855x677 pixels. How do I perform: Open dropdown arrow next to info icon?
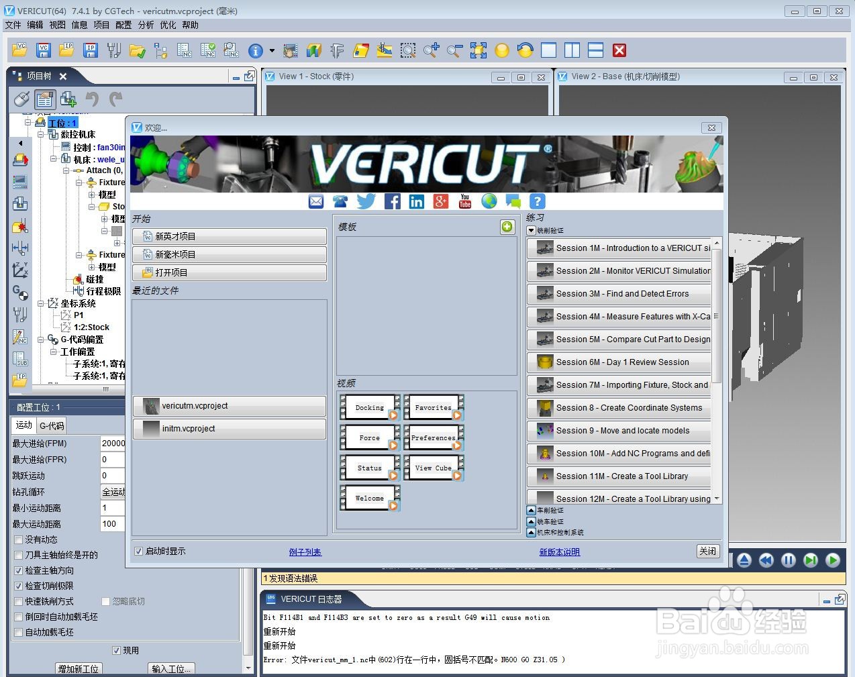pyautogui.click(x=272, y=50)
